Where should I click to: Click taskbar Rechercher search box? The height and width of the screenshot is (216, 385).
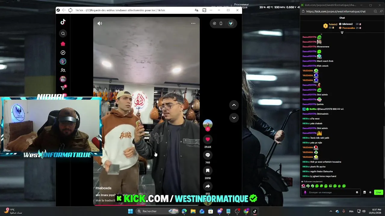pyautogui.click(x=157, y=211)
